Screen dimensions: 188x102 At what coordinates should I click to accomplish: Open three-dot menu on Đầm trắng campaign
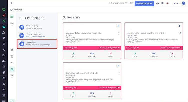point(119,73)
